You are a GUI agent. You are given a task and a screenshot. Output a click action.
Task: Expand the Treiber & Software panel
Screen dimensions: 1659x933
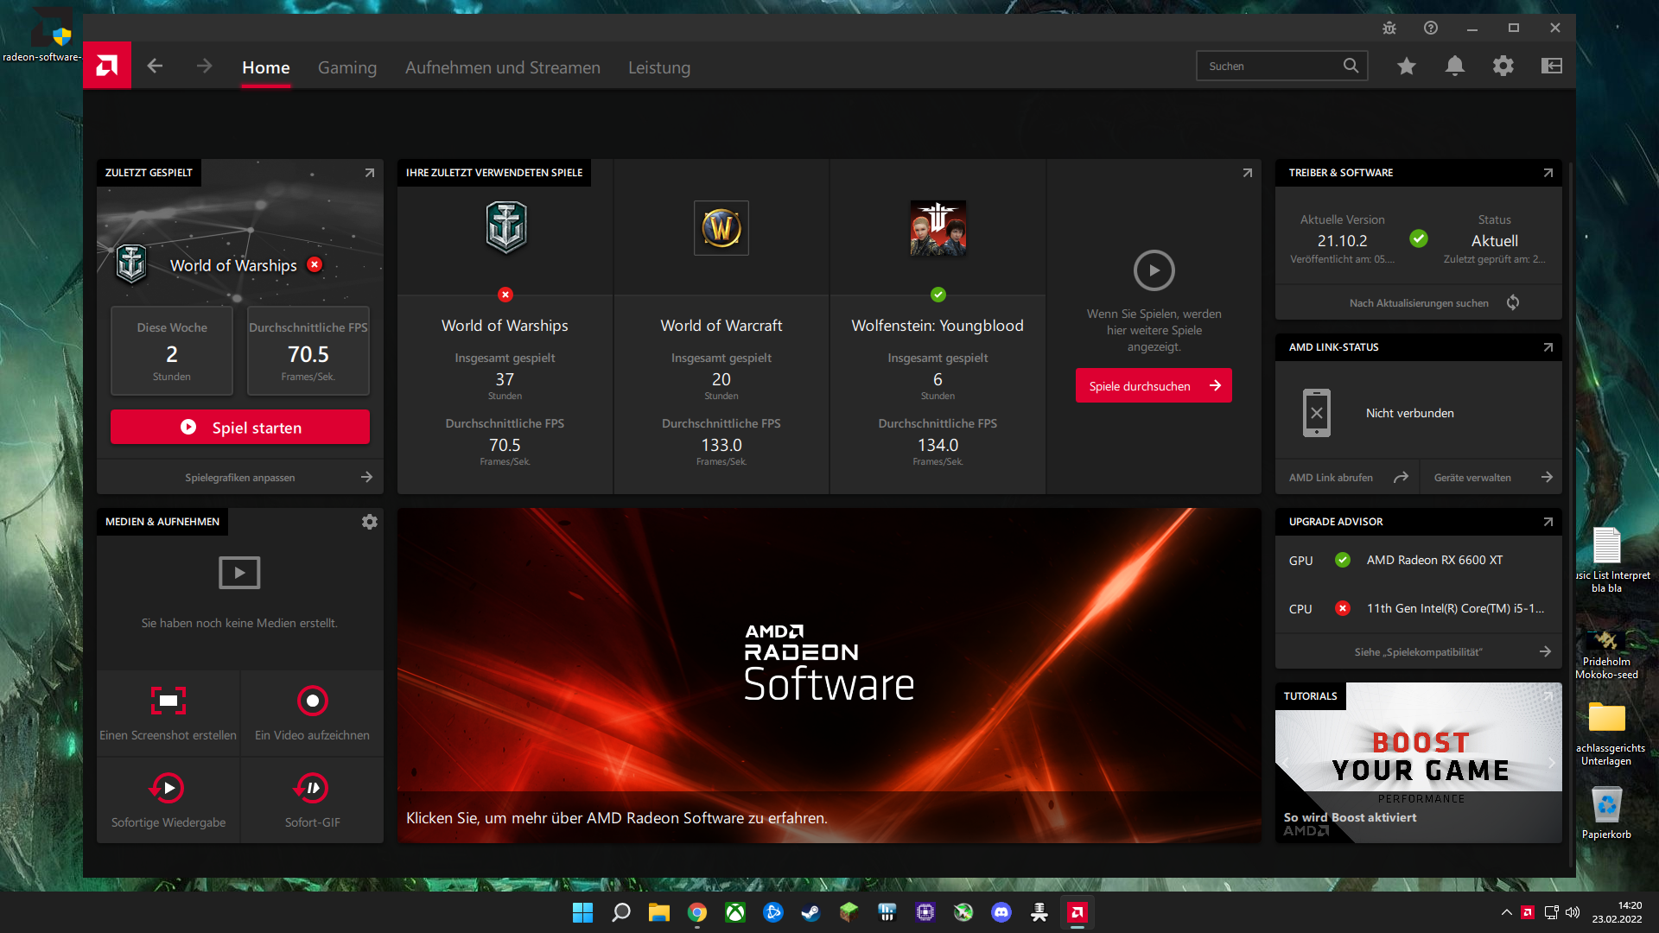point(1548,173)
